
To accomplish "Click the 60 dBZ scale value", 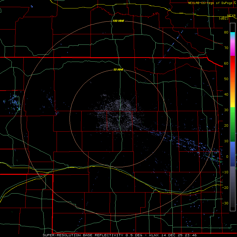I will 226,63.
